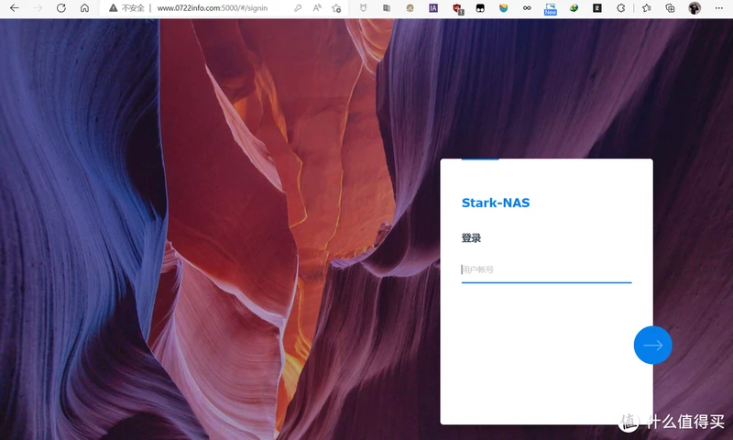Activate the read aloud icon
This screenshot has width=733, height=440.
click(x=317, y=8)
